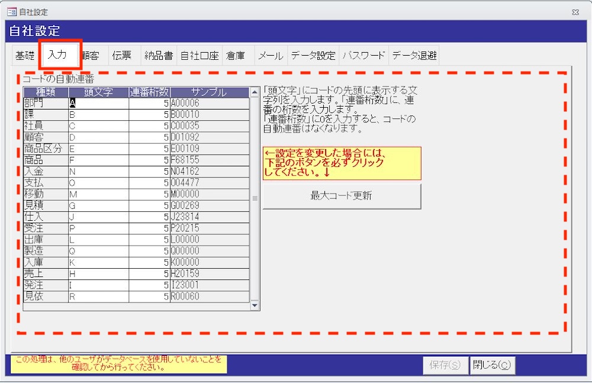Image resolution: width=592 pixels, height=383 pixels.
Task: Open the パスワード tab
Action: coord(363,56)
